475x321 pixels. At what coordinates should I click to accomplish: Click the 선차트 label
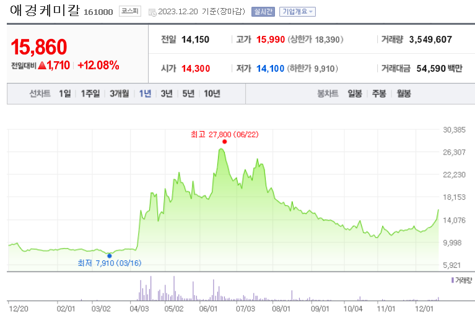pyautogui.click(x=40, y=93)
